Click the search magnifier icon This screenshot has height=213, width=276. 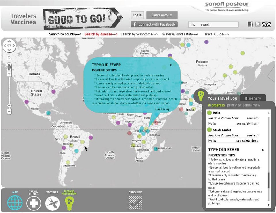pos(193,24)
